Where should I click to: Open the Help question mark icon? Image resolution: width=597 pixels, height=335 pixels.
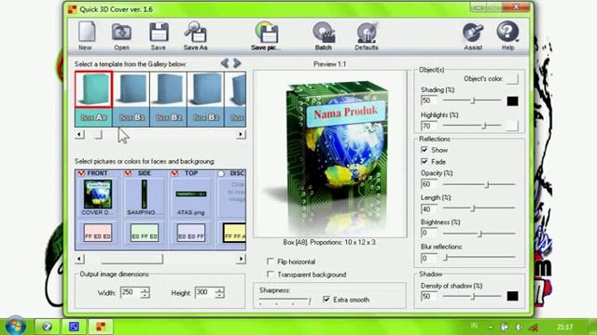[x=507, y=32]
